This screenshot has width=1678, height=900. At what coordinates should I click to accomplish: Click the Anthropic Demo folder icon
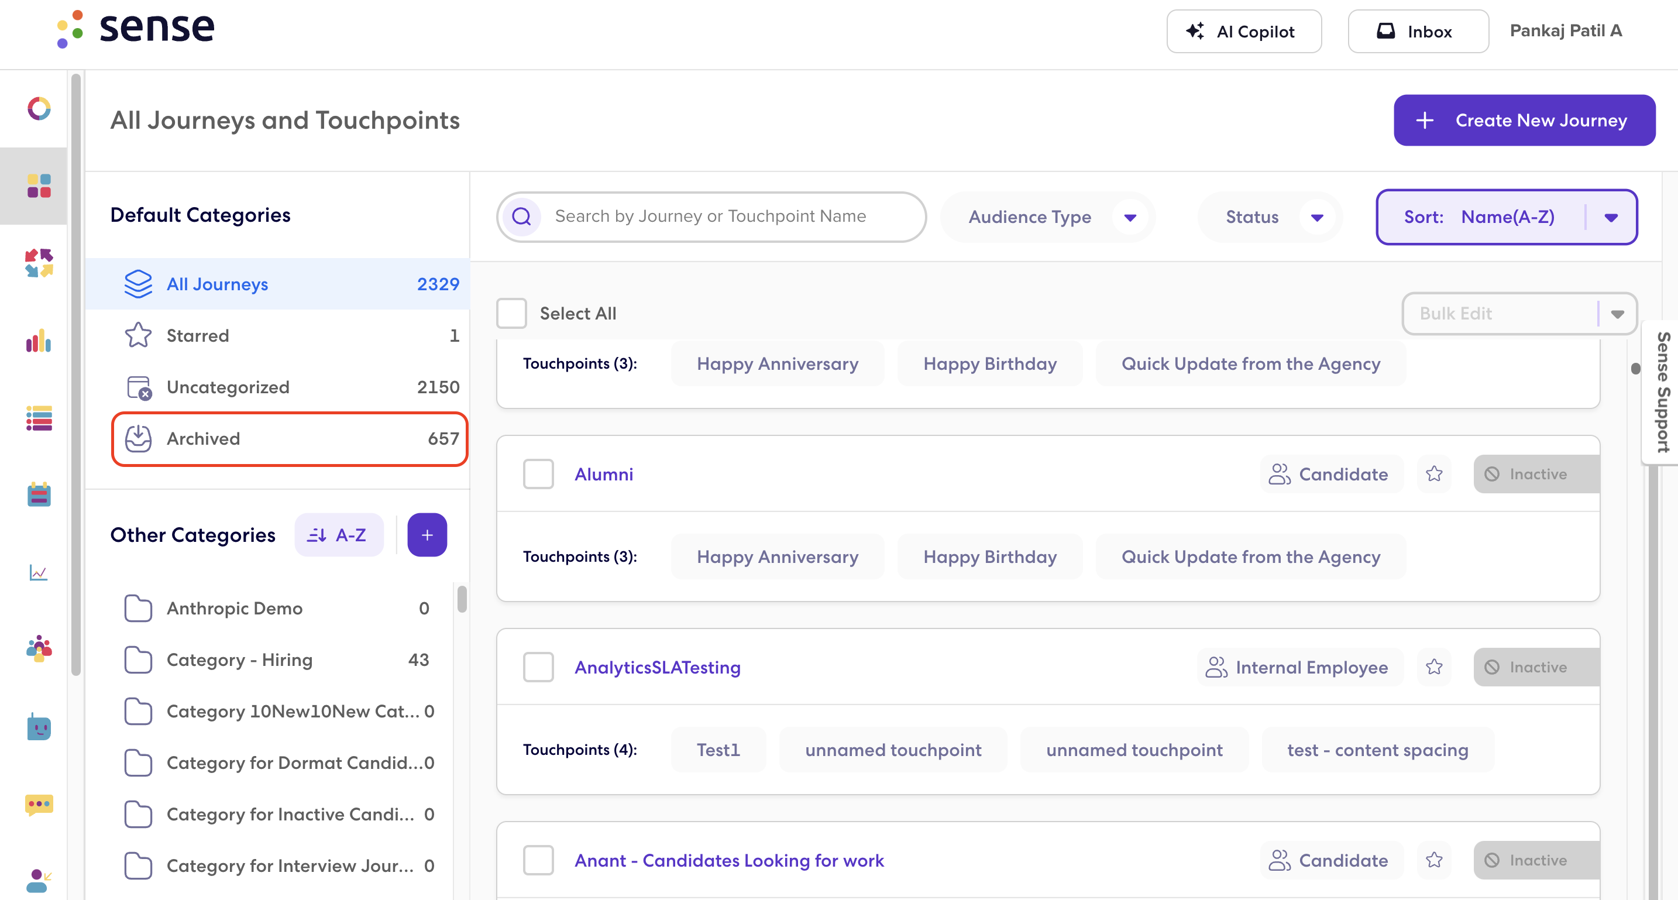coord(138,608)
